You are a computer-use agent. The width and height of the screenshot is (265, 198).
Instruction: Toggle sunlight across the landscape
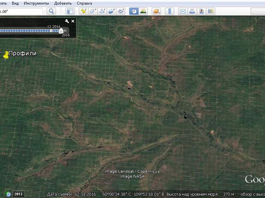[143, 11]
